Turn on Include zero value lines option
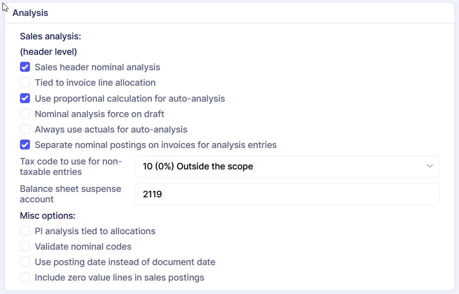The width and height of the screenshot is (459, 294). tap(25, 278)
